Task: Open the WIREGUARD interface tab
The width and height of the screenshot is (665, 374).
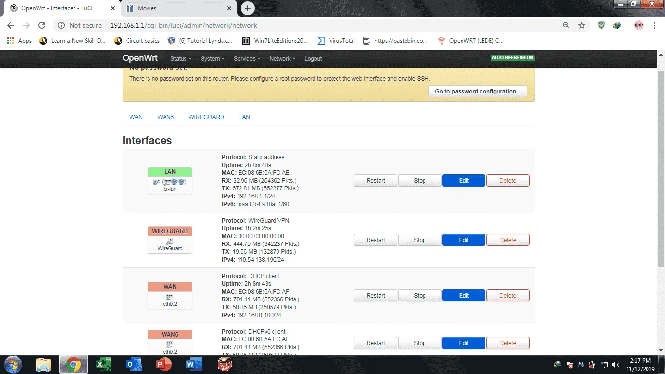Action: [206, 117]
